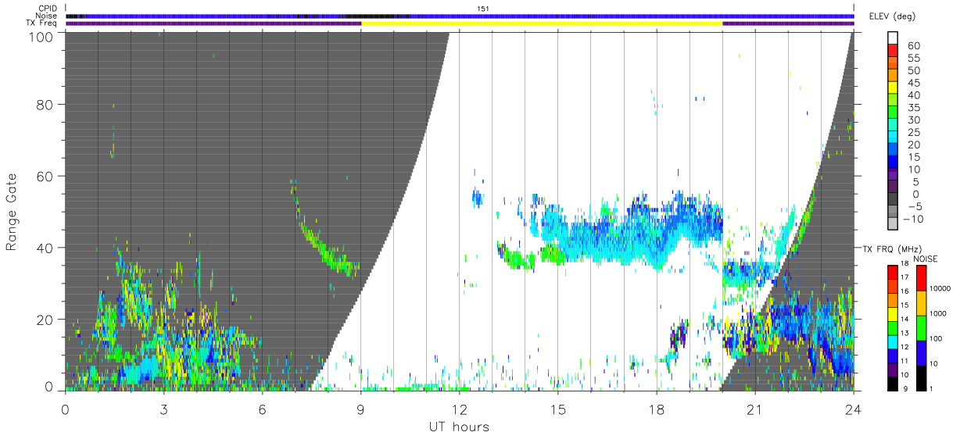The image size is (960, 443).
Task: Click the blue 10-100 NOISE colorbar segment
Action: [x=920, y=352]
